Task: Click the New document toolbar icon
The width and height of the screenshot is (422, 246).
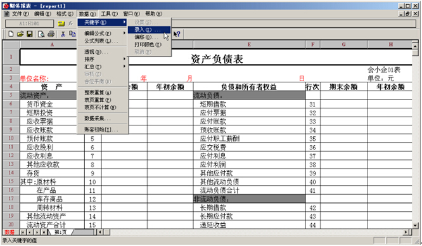Action: [x=11, y=34]
